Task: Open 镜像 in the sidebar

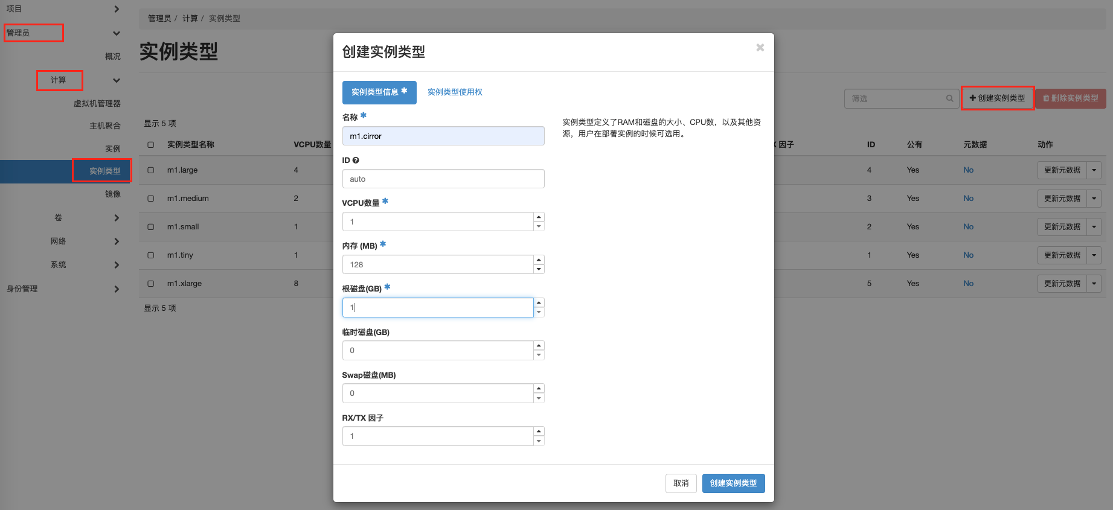Action: click(x=112, y=194)
